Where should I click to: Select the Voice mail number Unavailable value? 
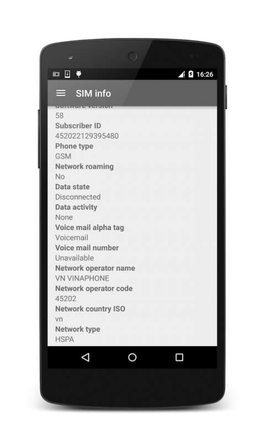pyautogui.click(x=74, y=258)
